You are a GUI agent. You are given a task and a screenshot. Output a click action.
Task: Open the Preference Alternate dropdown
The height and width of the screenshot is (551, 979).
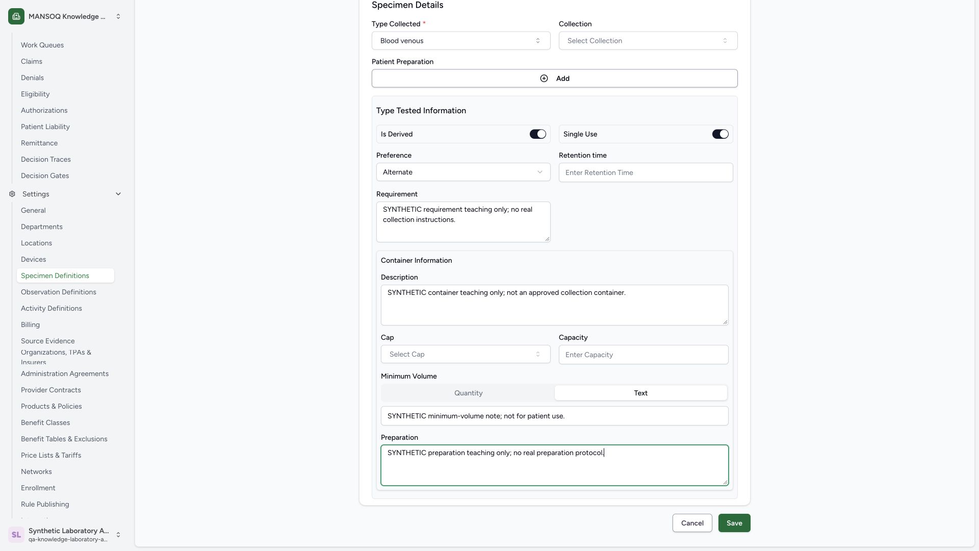[x=463, y=172]
